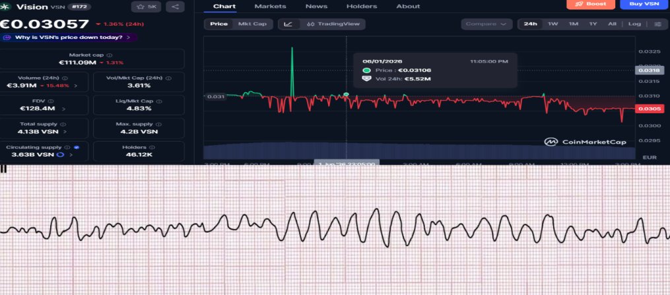Open 'Why is VSN's price down today?'
This screenshot has height=295, width=670.
pos(69,38)
